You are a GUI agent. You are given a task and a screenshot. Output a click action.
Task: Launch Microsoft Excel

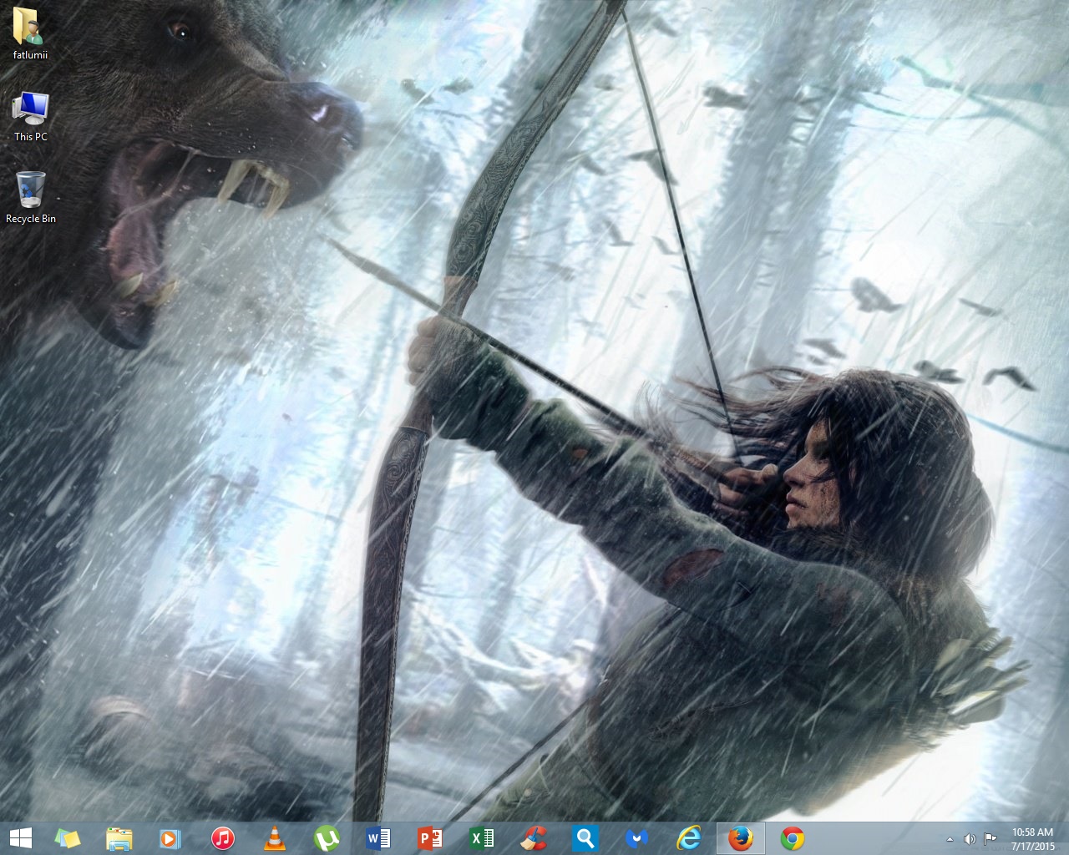point(482,838)
